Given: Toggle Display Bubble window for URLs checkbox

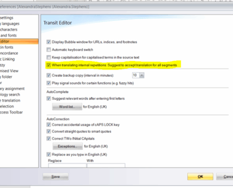Looking at the screenshot, I should click(x=48, y=42).
